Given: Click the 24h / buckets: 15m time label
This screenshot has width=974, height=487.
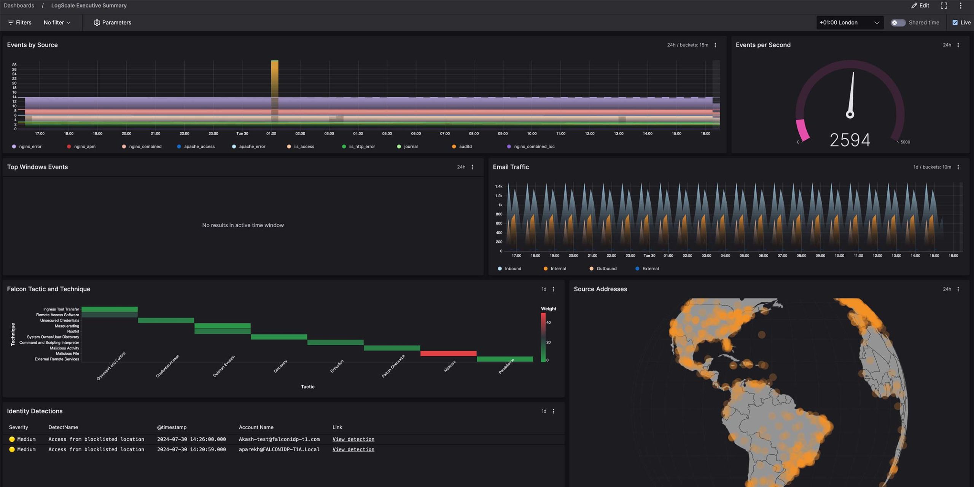Looking at the screenshot, I should click(688, 45).
